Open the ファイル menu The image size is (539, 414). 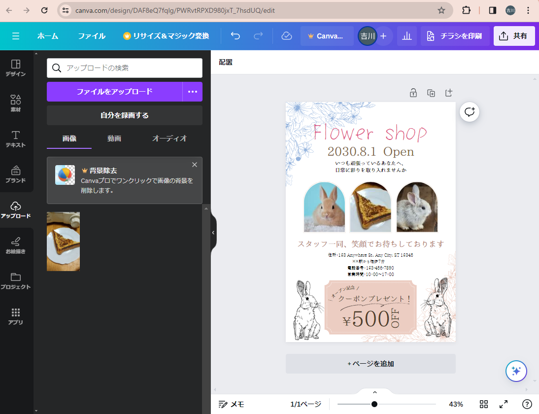tap(92, 36)
